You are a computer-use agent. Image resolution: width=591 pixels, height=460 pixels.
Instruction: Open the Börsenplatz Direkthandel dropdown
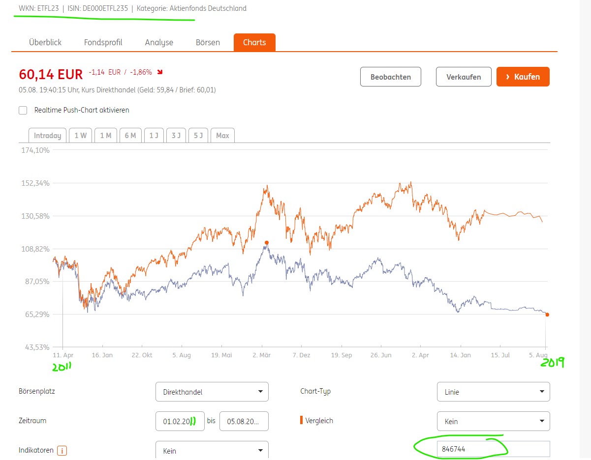[212, 392]
